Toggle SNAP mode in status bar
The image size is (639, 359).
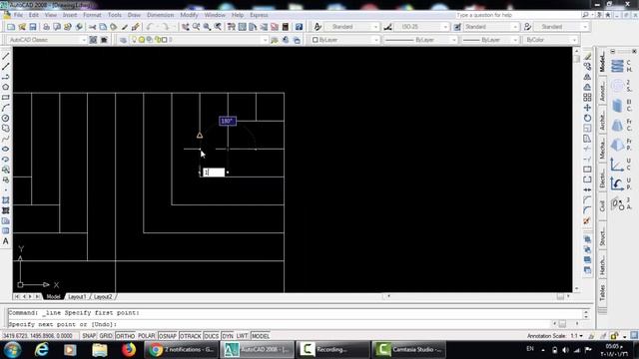(89, 336)
